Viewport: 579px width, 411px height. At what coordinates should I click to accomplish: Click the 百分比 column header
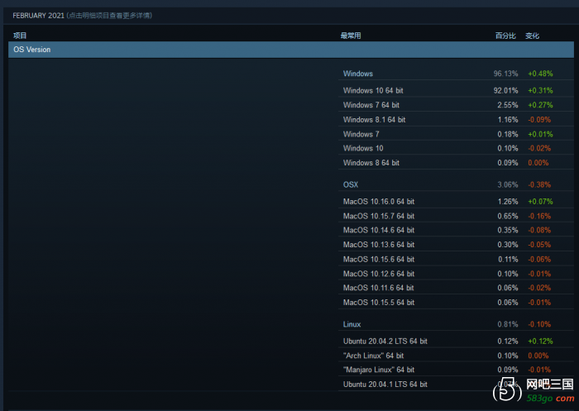(505, 36)
